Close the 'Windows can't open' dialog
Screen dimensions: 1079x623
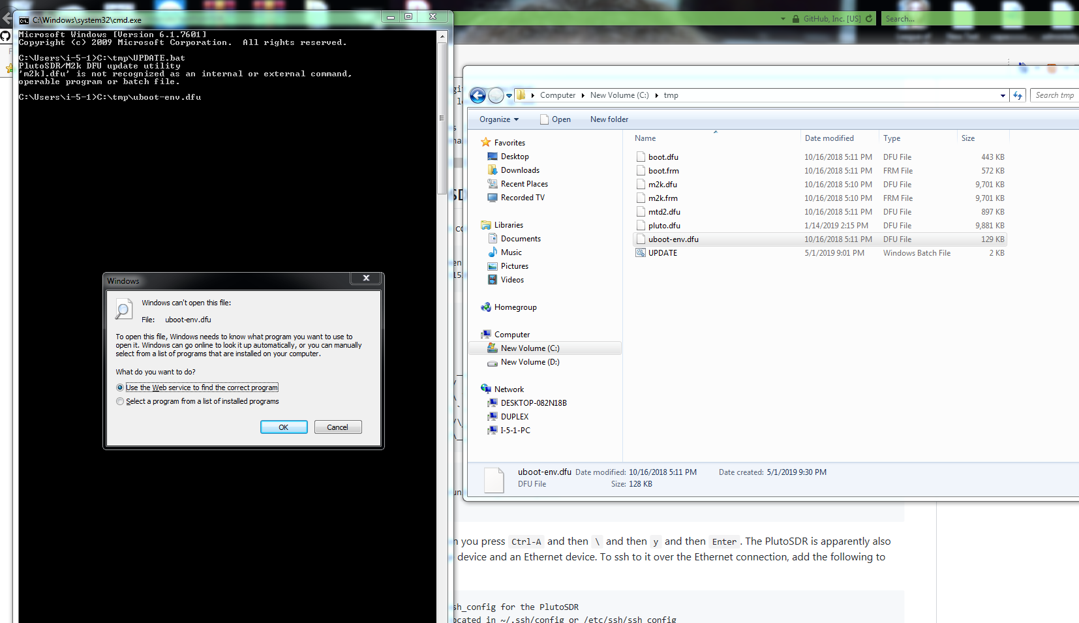pos(366,279)
